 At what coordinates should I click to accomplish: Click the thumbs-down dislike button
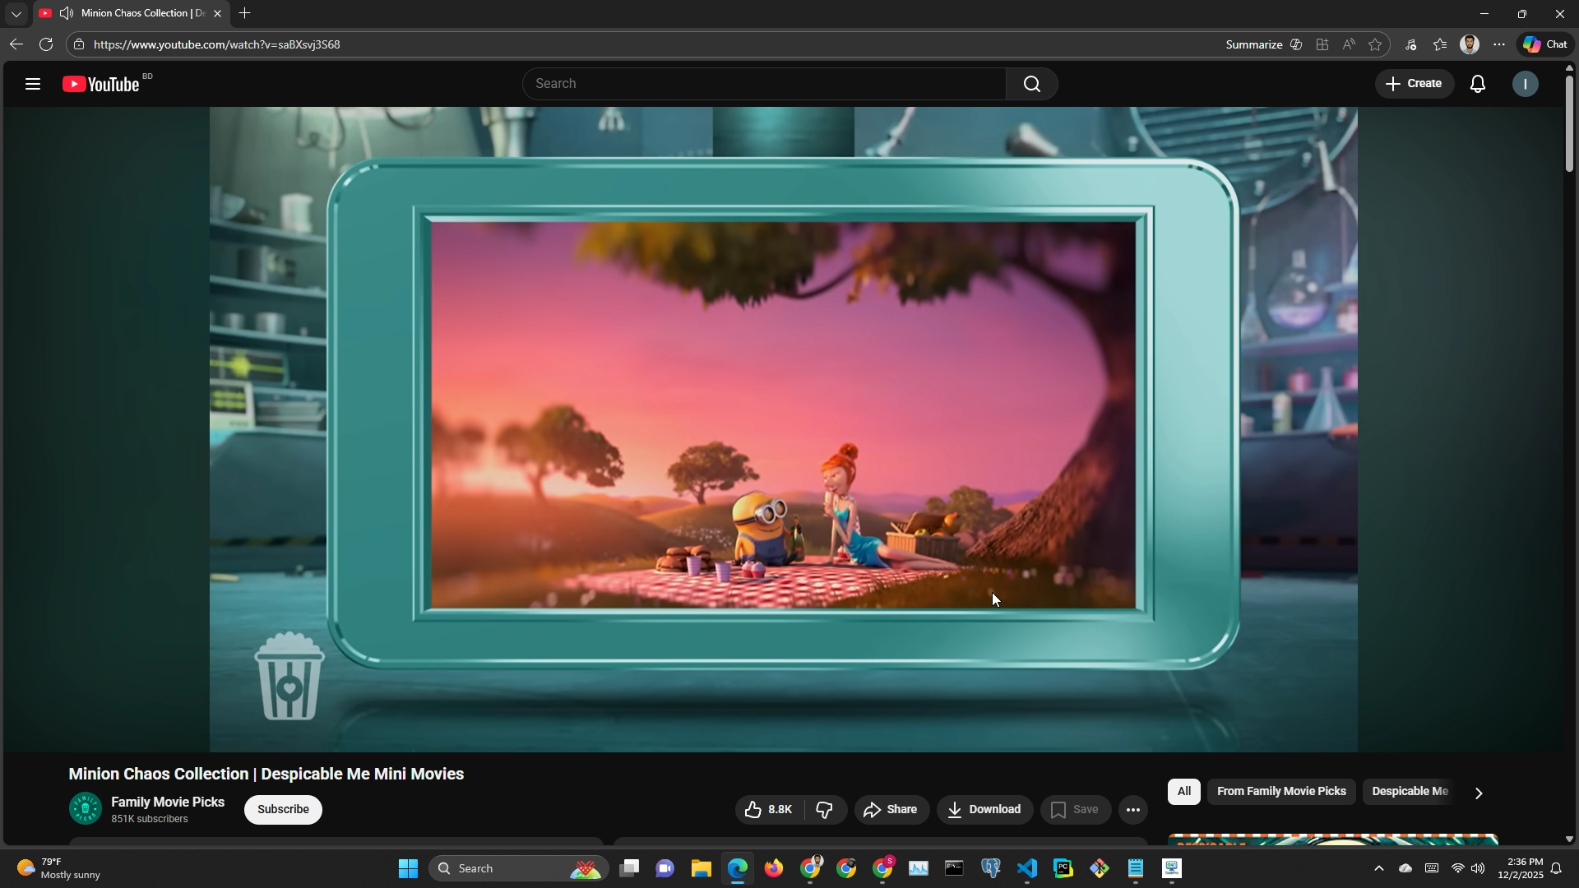point(825,810)
